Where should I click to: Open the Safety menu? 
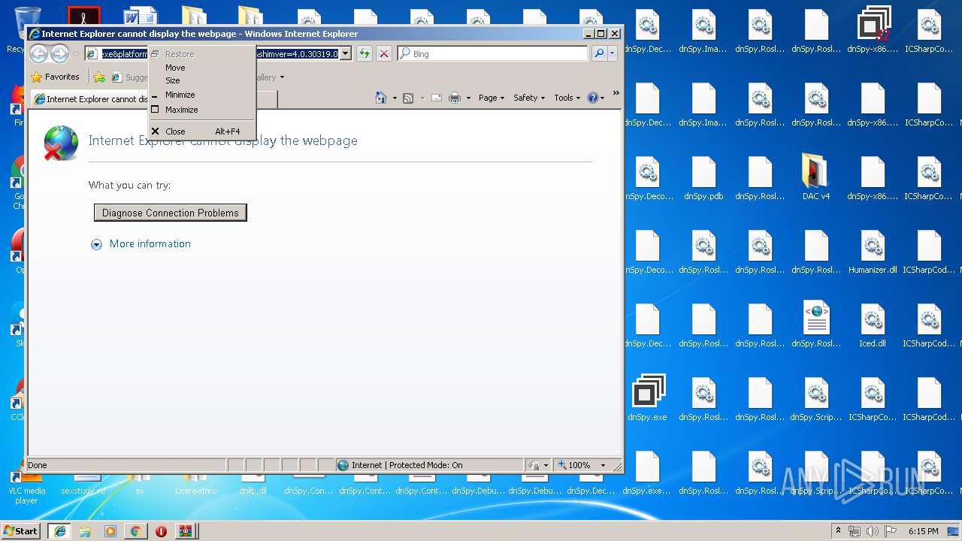coord(529,98)
